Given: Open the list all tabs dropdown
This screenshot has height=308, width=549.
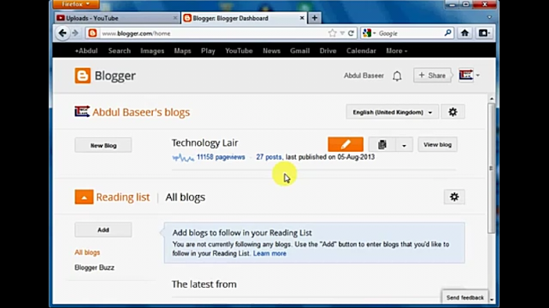Looking at the screenshot, I should pyautogui.click(x=489, y=17).
